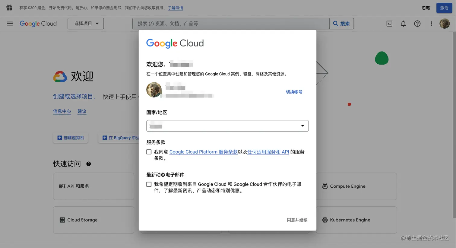The height and width of the screenshot is (248, 456).
Task: Click the 激活 activate button
Action: coord(444,8)
